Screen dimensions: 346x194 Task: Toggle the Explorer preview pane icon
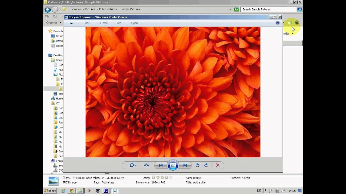[x=290, y=23]
